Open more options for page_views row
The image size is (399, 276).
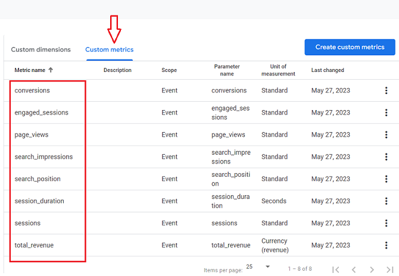pos(386,134)
